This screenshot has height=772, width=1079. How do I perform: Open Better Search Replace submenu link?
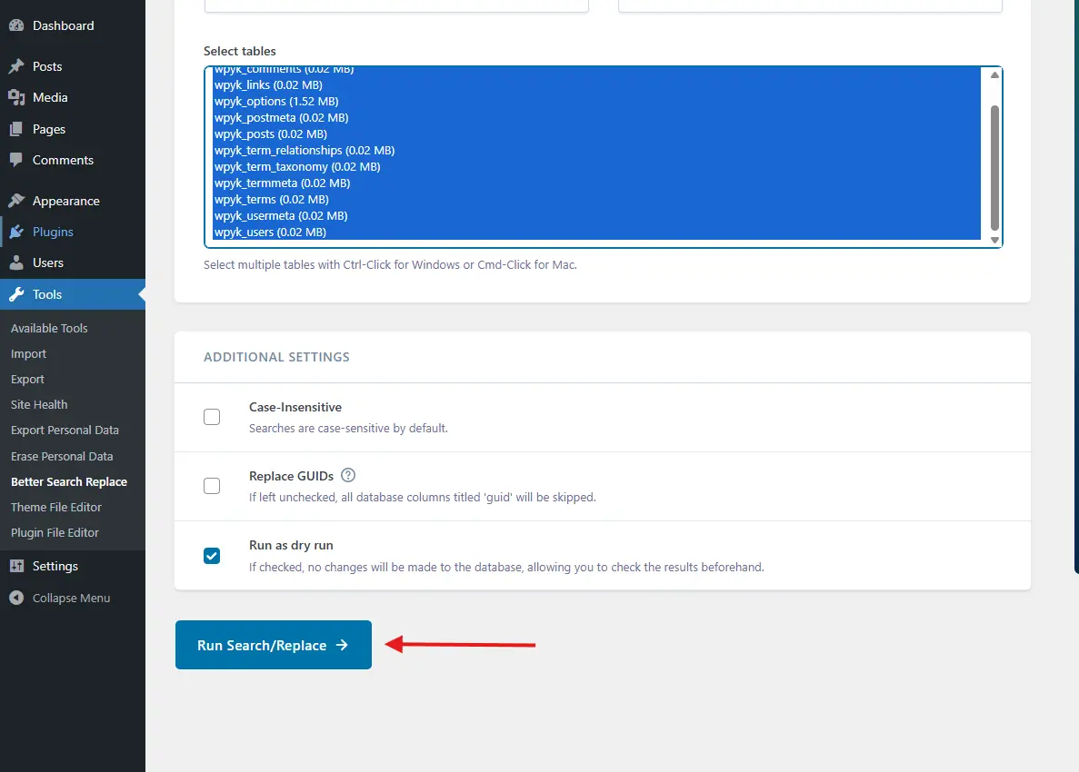[69, 481]
